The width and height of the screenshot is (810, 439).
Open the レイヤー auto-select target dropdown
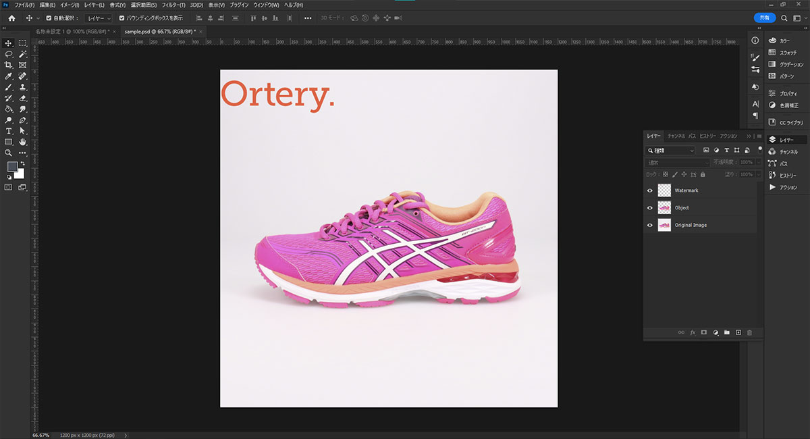(x=99, y=18)
